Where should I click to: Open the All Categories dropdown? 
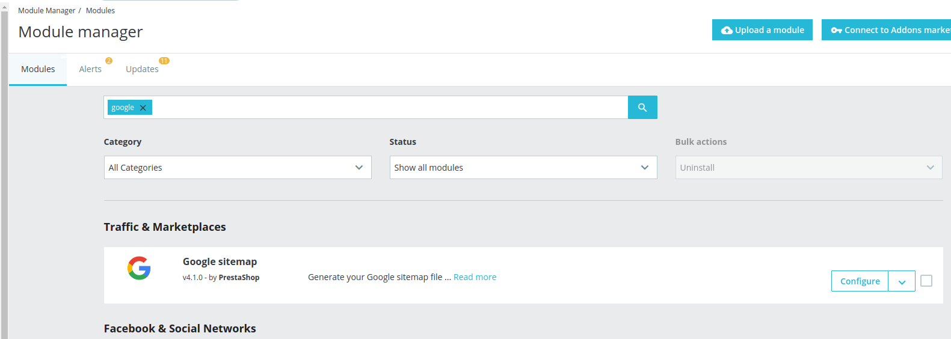point(237,168)
